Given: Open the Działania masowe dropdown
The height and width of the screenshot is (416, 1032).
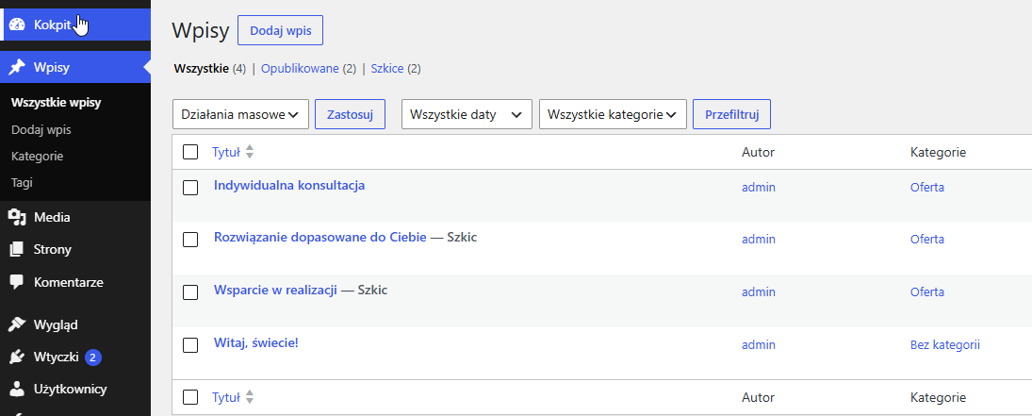Looking at the screenshot, I should 241,114.
